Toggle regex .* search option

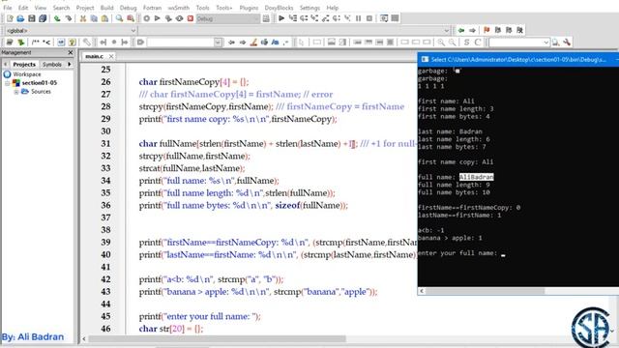click(x=285, y=42)
